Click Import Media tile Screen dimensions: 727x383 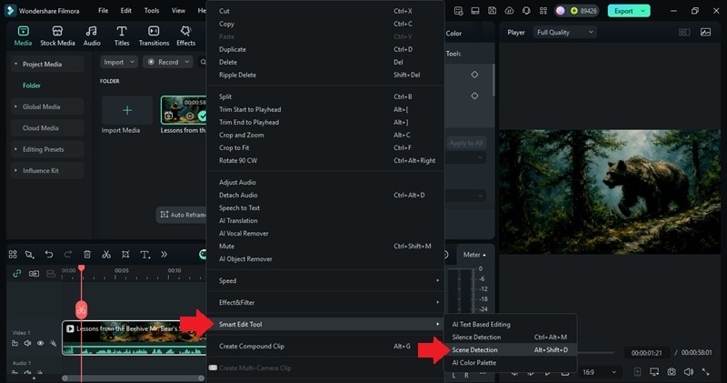126,116
